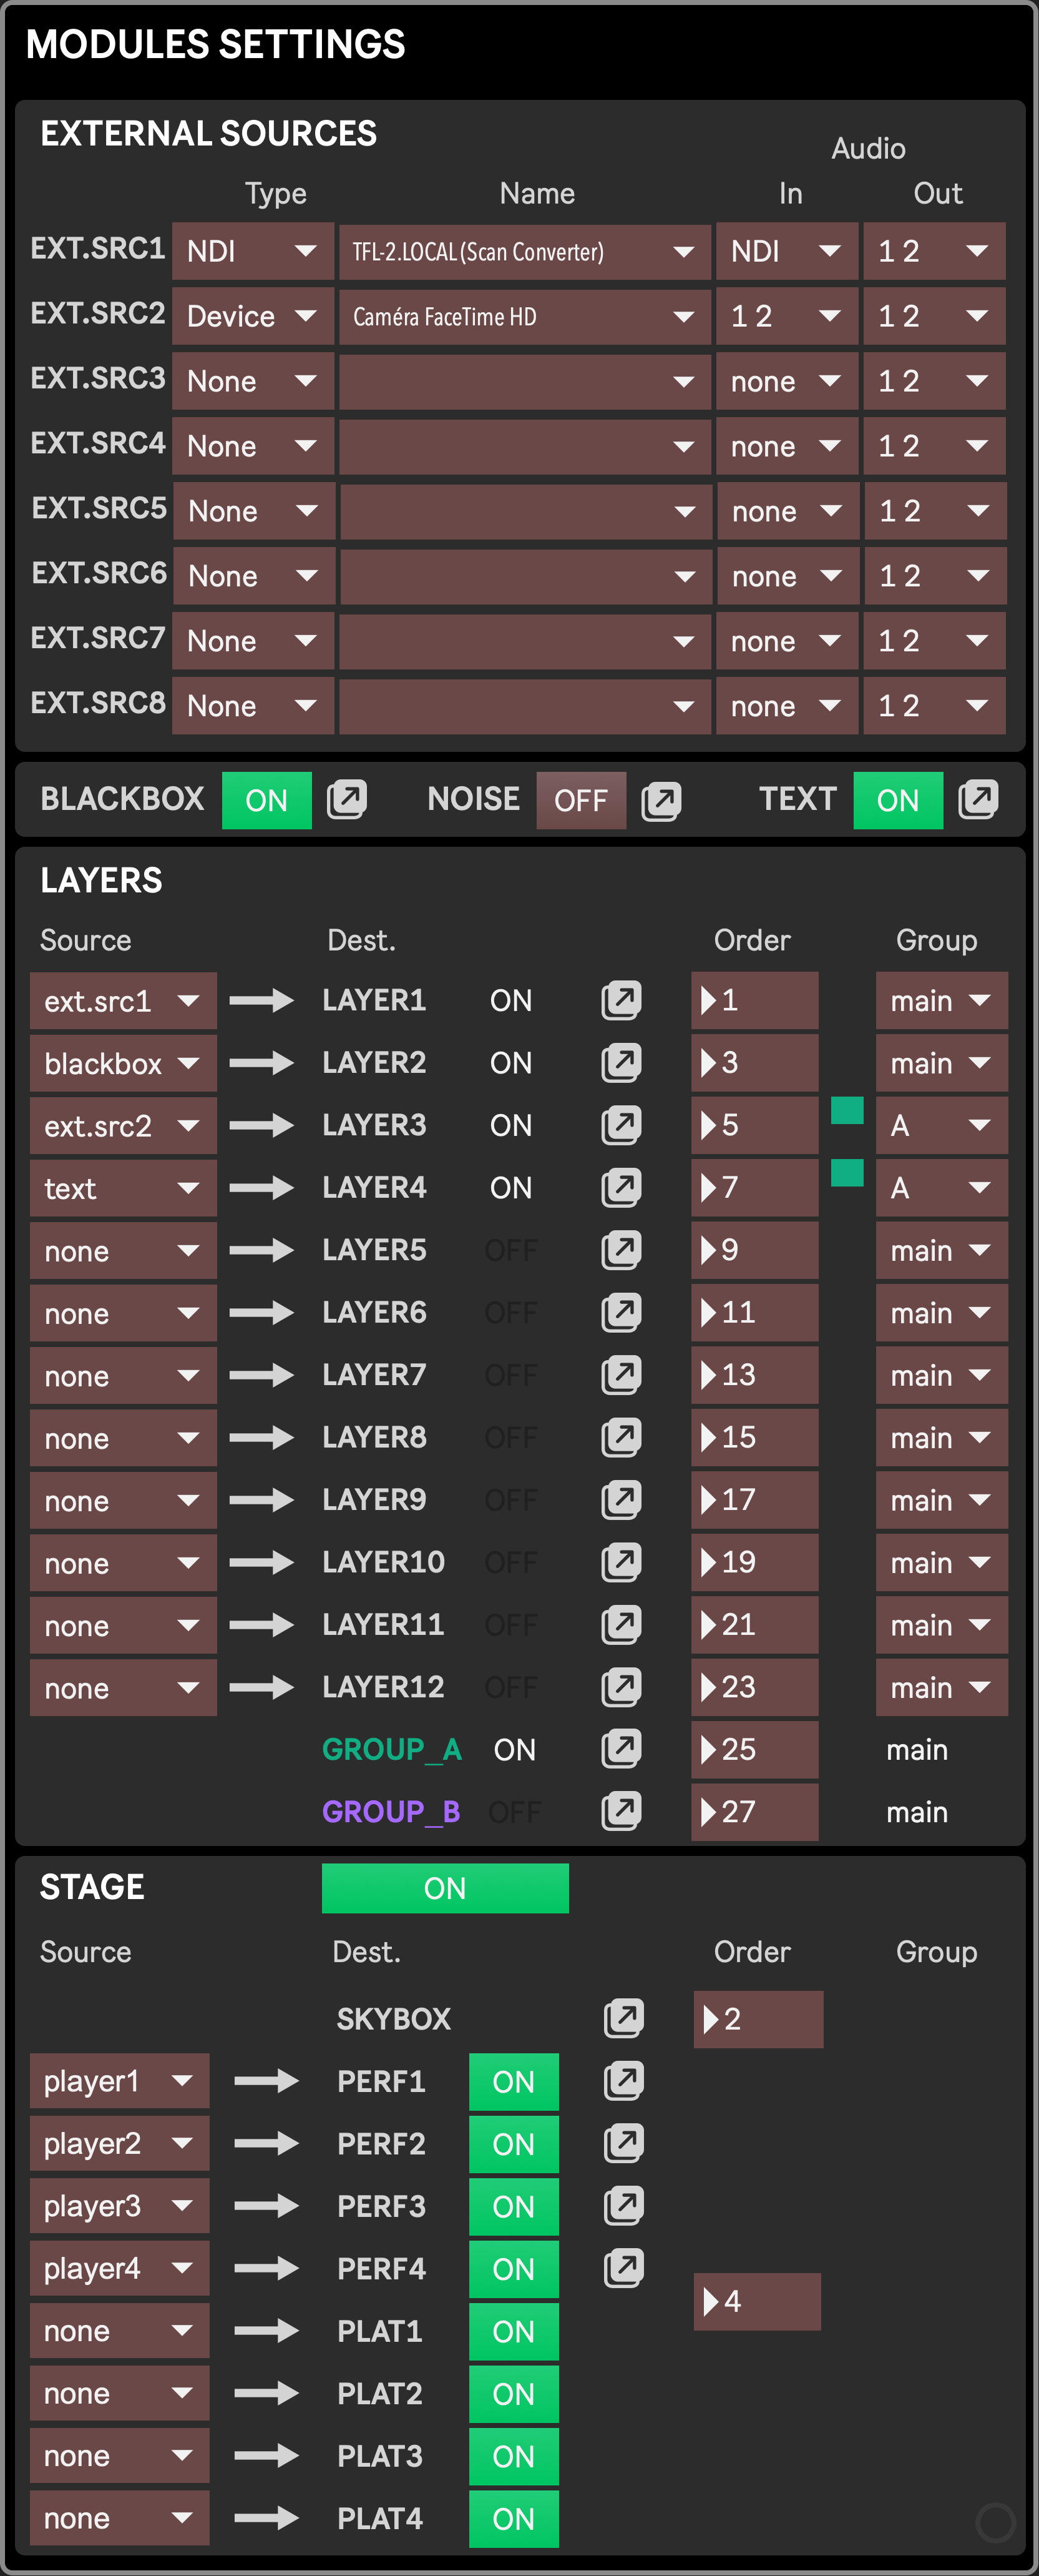Open GROUP_B popup window icon
Image resolution: width=1039 pixels, height=2576 pixels.
click(x=620, y=1812)
